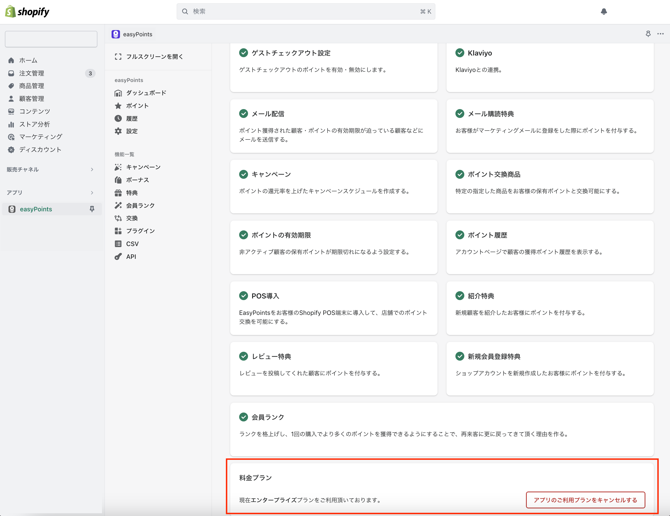
Task: Go to 注文管理 in sidebar
Action: [31, 73]
